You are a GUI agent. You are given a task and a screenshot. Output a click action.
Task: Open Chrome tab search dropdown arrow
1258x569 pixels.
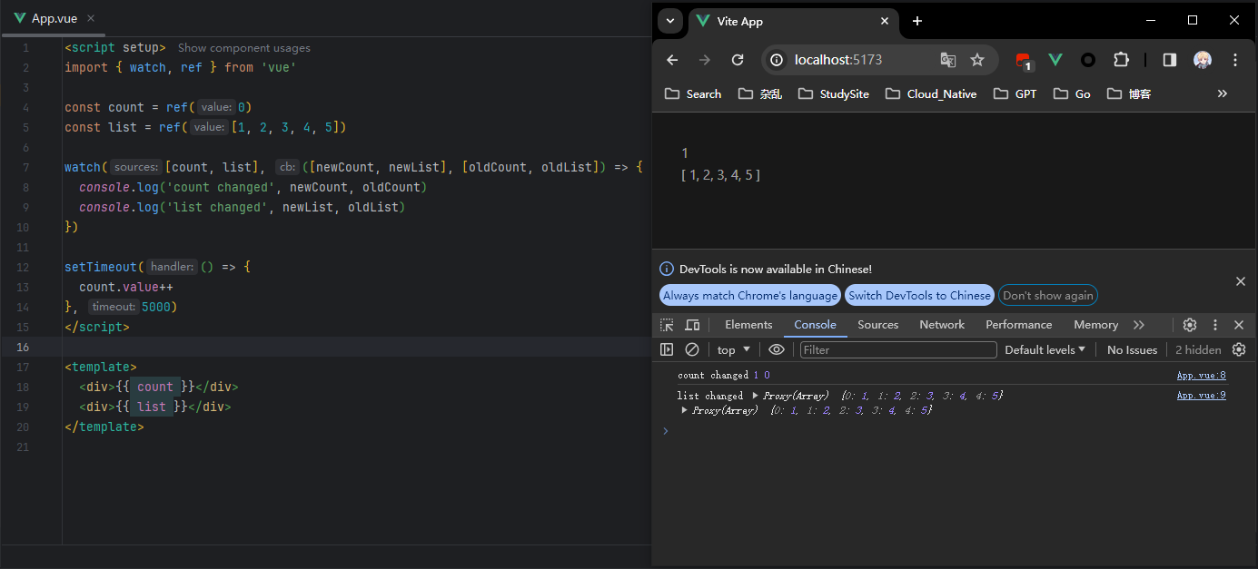tap(670, 21)
